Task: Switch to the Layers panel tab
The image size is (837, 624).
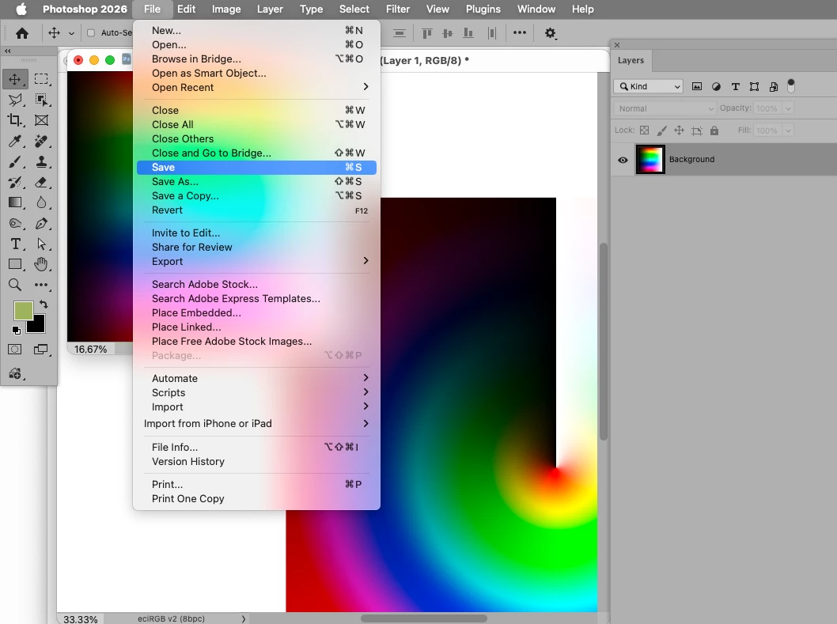Action: (x=631, y=60)
